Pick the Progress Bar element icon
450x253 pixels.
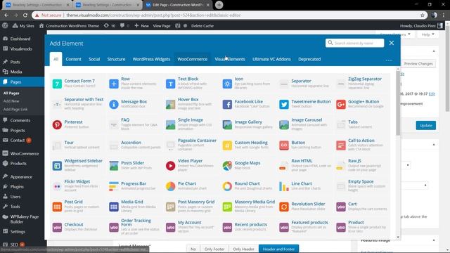click(x=114, y=186)
